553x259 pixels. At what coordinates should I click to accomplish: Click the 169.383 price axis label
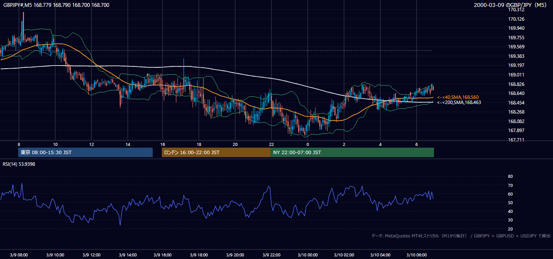coord(516,56)
